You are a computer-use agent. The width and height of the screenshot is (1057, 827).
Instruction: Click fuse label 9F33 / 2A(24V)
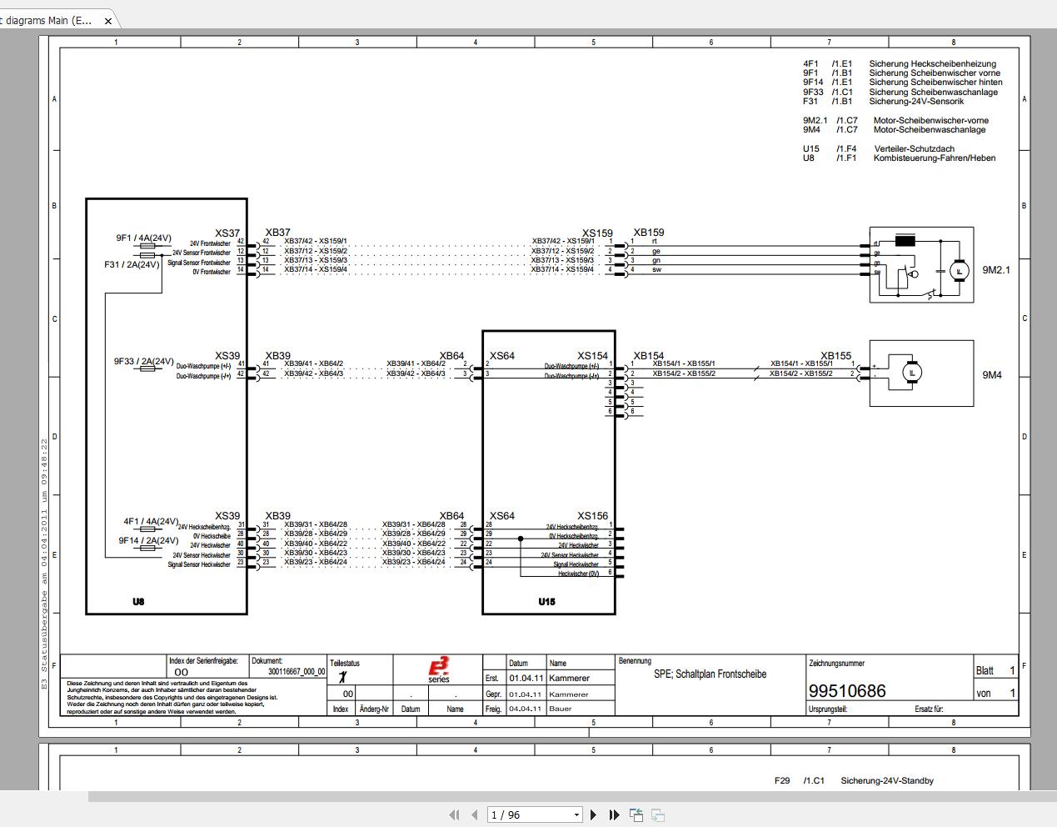point(144,362)
